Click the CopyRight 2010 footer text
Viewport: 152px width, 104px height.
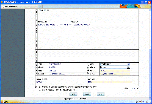[x=75, y=99]
